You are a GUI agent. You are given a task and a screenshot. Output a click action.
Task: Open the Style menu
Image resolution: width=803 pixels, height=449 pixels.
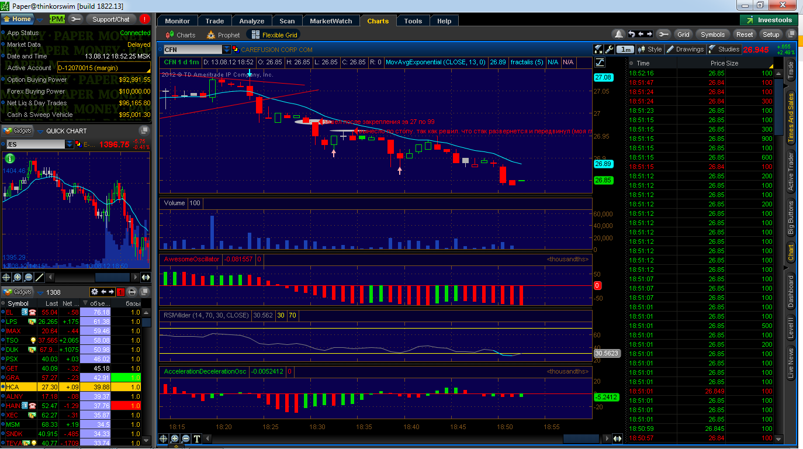650,50
